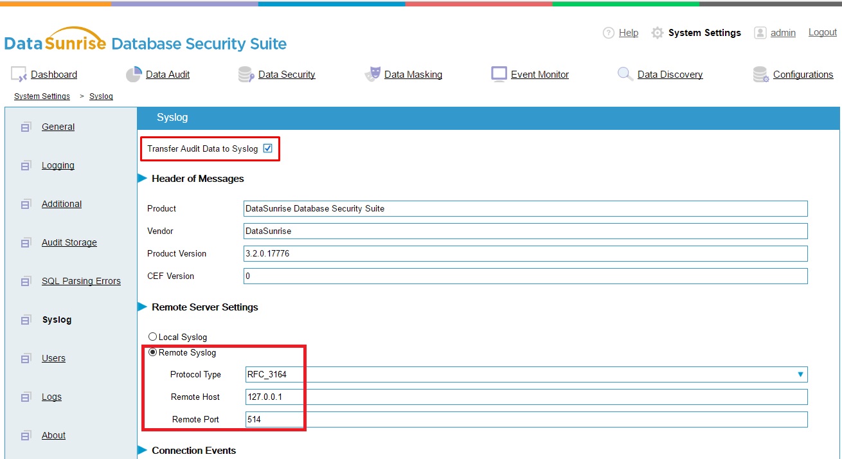Click the Data Masking mask icon
Viewport: 842px width, 459px height.
372,75
